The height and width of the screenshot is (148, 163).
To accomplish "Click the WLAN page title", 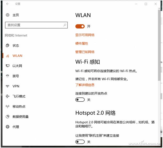I will pyautogui.click(x=83, y=15).
